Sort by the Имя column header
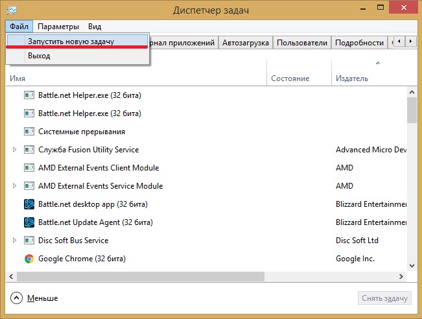 [136, 73]
